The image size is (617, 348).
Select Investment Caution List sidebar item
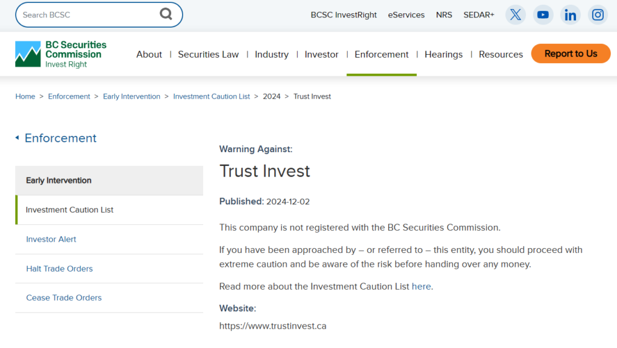point(109,210)
